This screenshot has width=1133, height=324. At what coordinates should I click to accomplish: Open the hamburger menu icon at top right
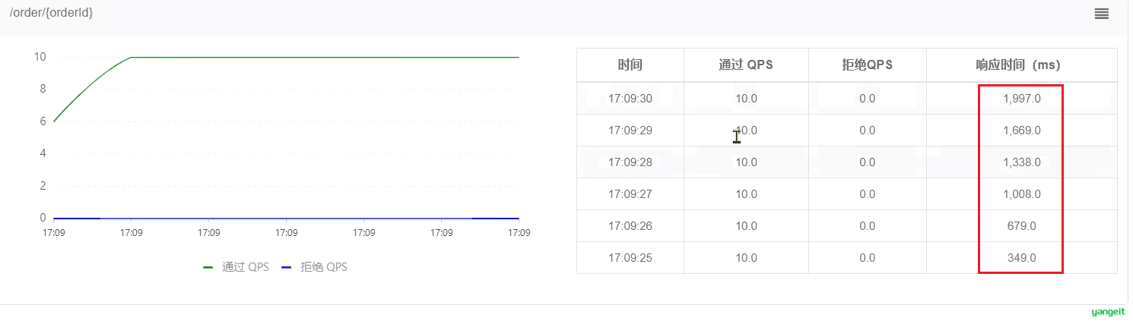1101,14
